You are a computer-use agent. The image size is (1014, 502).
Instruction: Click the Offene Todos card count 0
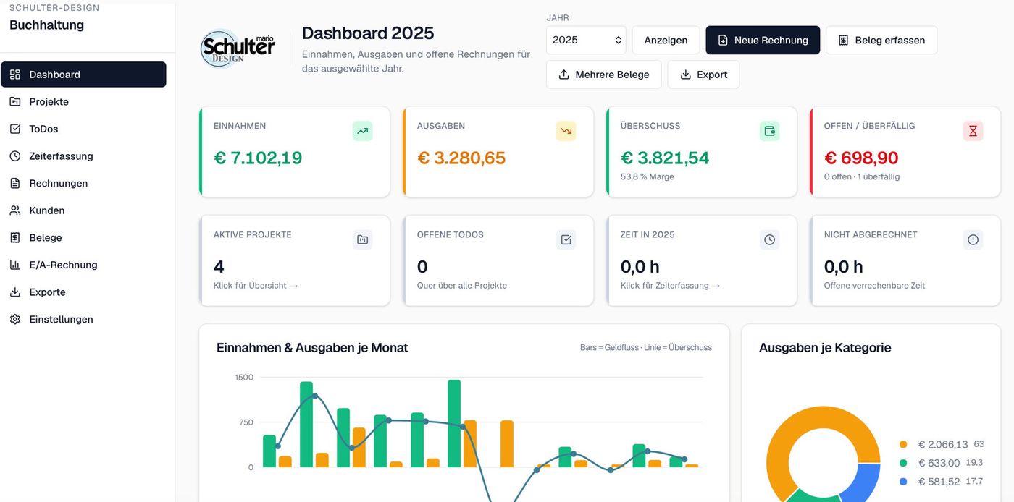point(422,267)
